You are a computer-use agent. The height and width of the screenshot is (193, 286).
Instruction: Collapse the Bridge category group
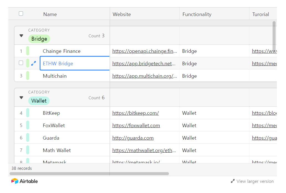point(21,36)
